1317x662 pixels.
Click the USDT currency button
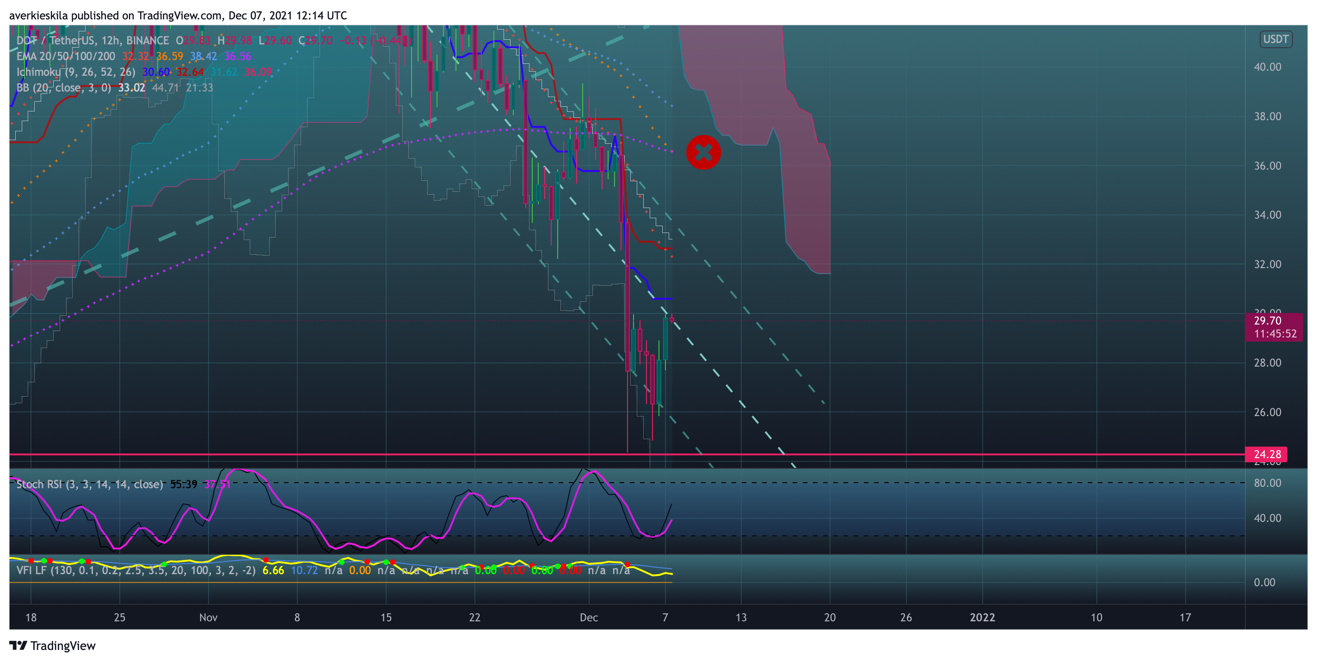(x=1275, y=39)
